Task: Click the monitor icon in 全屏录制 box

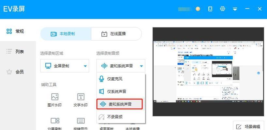Action: pyautogui.click(x=48, y=66)
